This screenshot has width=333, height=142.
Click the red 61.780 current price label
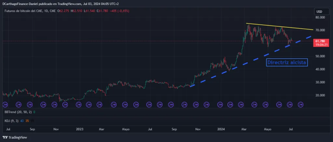pos(321,41)
